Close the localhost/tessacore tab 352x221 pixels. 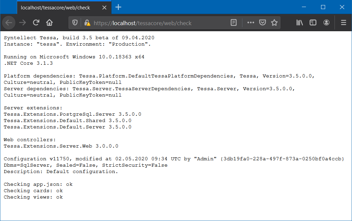click(x=106, y=7)
